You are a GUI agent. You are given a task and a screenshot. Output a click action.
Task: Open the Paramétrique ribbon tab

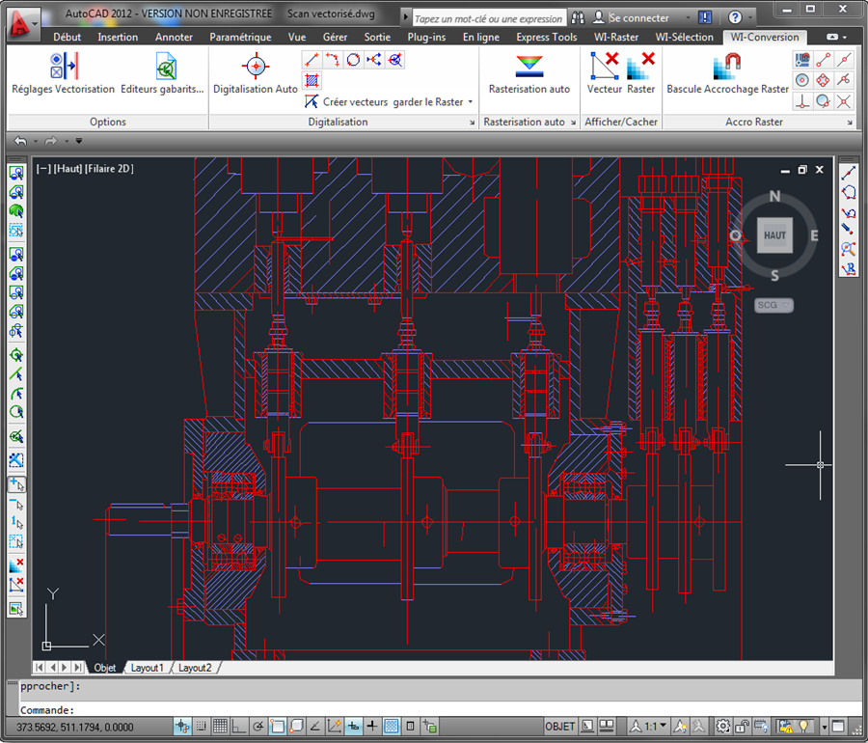pos(240,37)
